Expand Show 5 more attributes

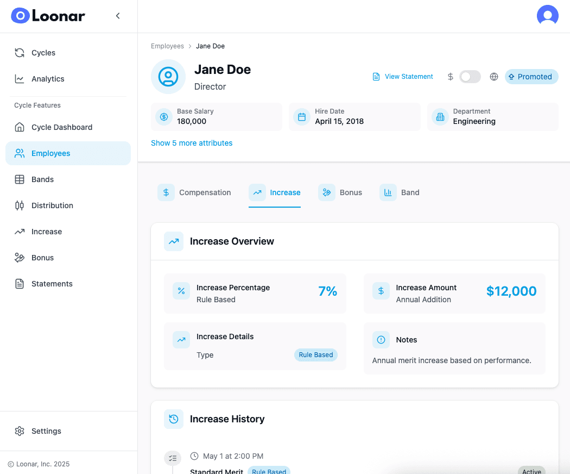pos(191,143)
